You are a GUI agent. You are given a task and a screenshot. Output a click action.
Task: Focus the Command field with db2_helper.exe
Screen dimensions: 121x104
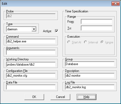click(x=31, y=41)
